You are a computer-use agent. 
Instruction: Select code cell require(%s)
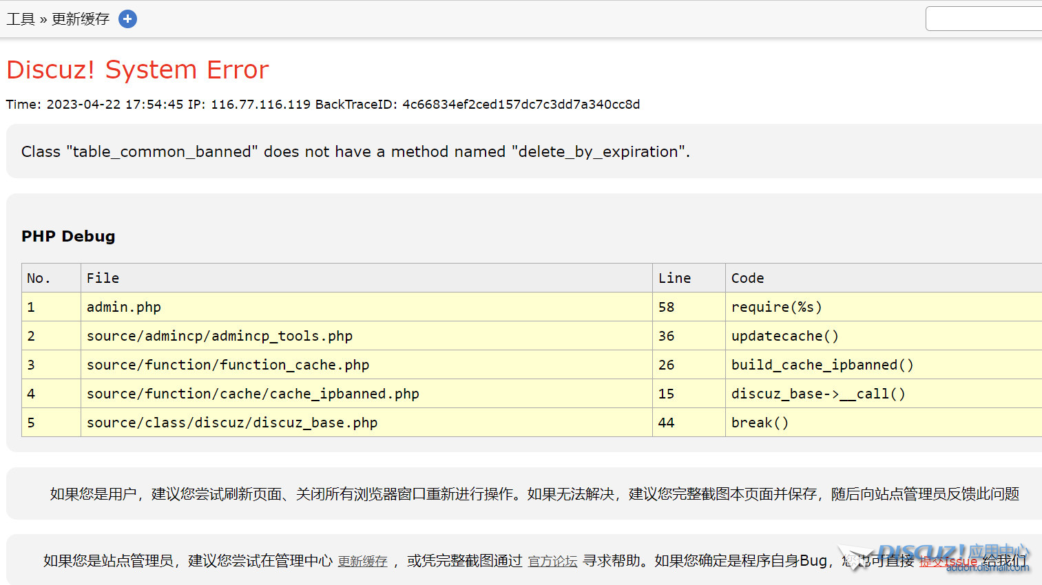pos(884,307)
